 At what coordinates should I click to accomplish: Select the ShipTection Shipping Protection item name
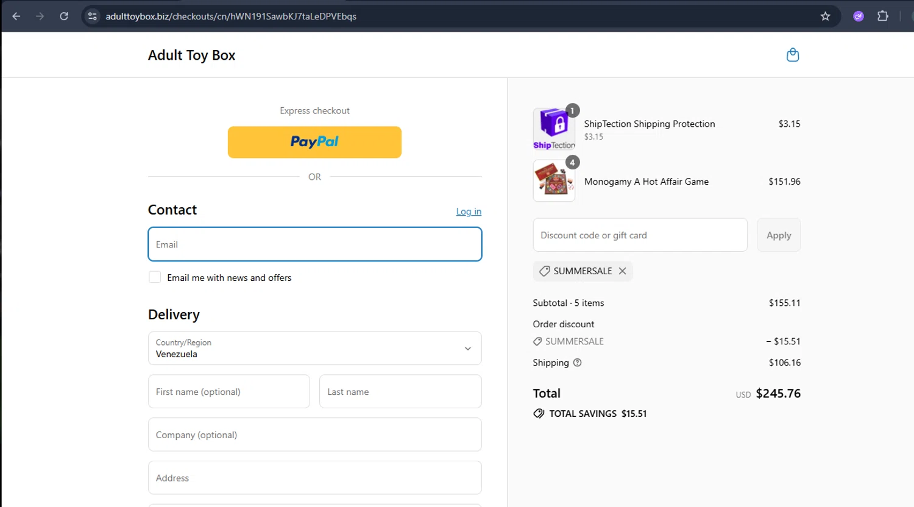click(x=650, y=124)
